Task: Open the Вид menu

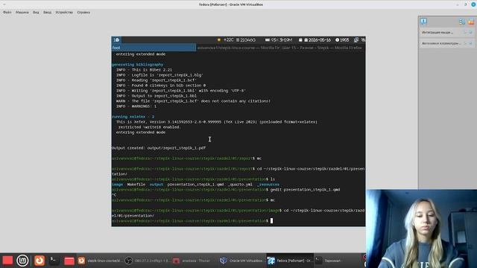Action: click(36, 13)
